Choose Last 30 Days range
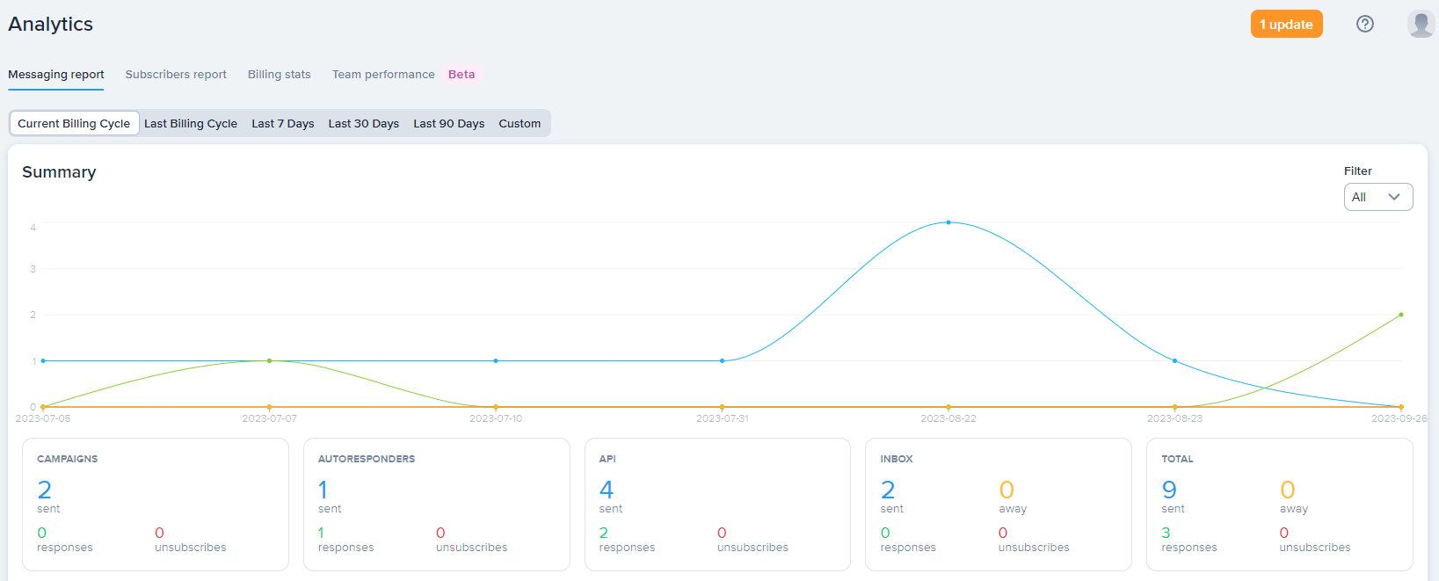Image resolution: width=1439 pixels, height=581 pixels. (x=363, y=124)
